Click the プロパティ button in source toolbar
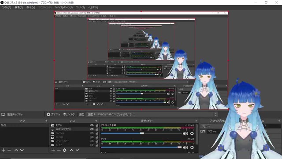The width and height of the screenshot is (282, 159). [x=53, y=114]
